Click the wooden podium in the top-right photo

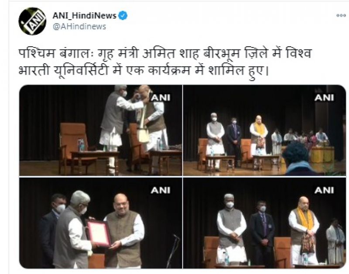coord(322,155)
